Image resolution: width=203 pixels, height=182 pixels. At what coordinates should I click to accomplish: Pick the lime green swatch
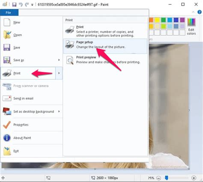(164, 26)
